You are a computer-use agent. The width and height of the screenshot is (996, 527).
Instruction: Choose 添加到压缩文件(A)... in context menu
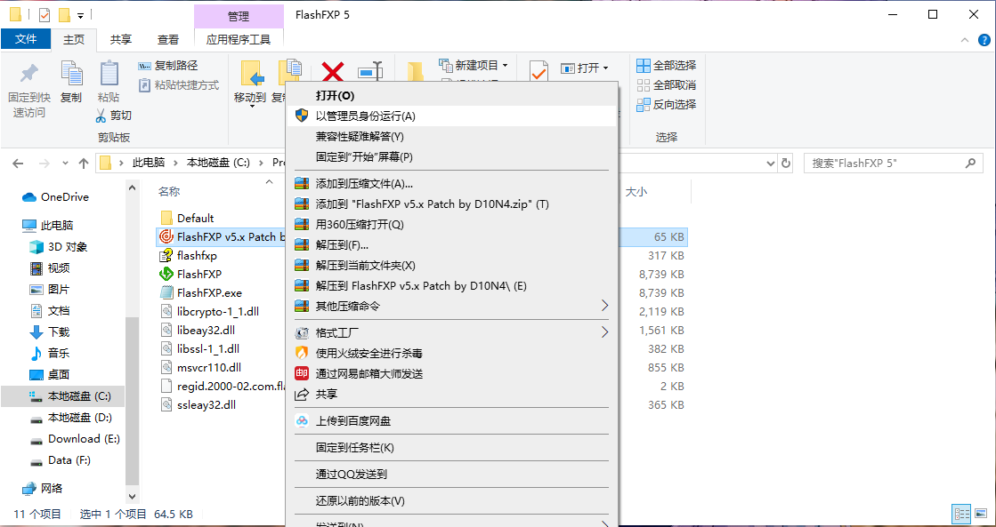click(x=452, y=184)
